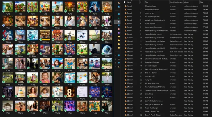212x117 pixels.
Task: Select the 8.jpg wizard thumbnail
Action: point(95,7)
